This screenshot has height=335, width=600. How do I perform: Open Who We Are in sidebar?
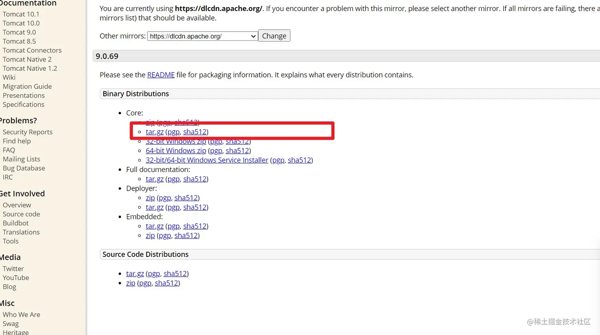(21, 315)
